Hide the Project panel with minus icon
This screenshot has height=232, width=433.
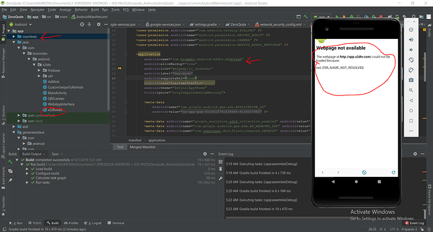coord(106,24)
